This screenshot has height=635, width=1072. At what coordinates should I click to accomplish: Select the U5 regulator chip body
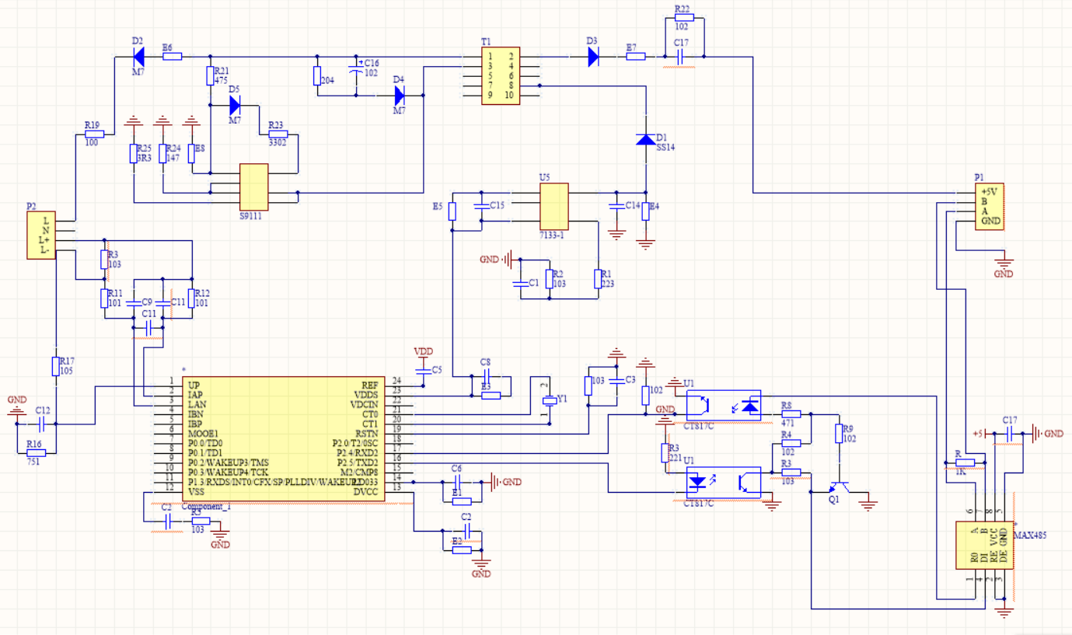click(x=553, y=206)
